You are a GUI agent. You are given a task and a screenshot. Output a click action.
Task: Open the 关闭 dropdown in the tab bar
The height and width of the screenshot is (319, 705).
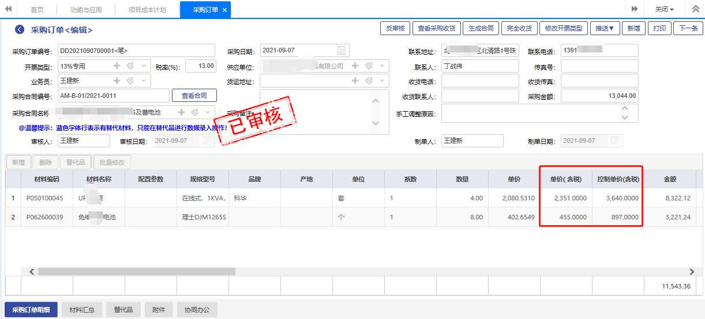click(664, 9)
